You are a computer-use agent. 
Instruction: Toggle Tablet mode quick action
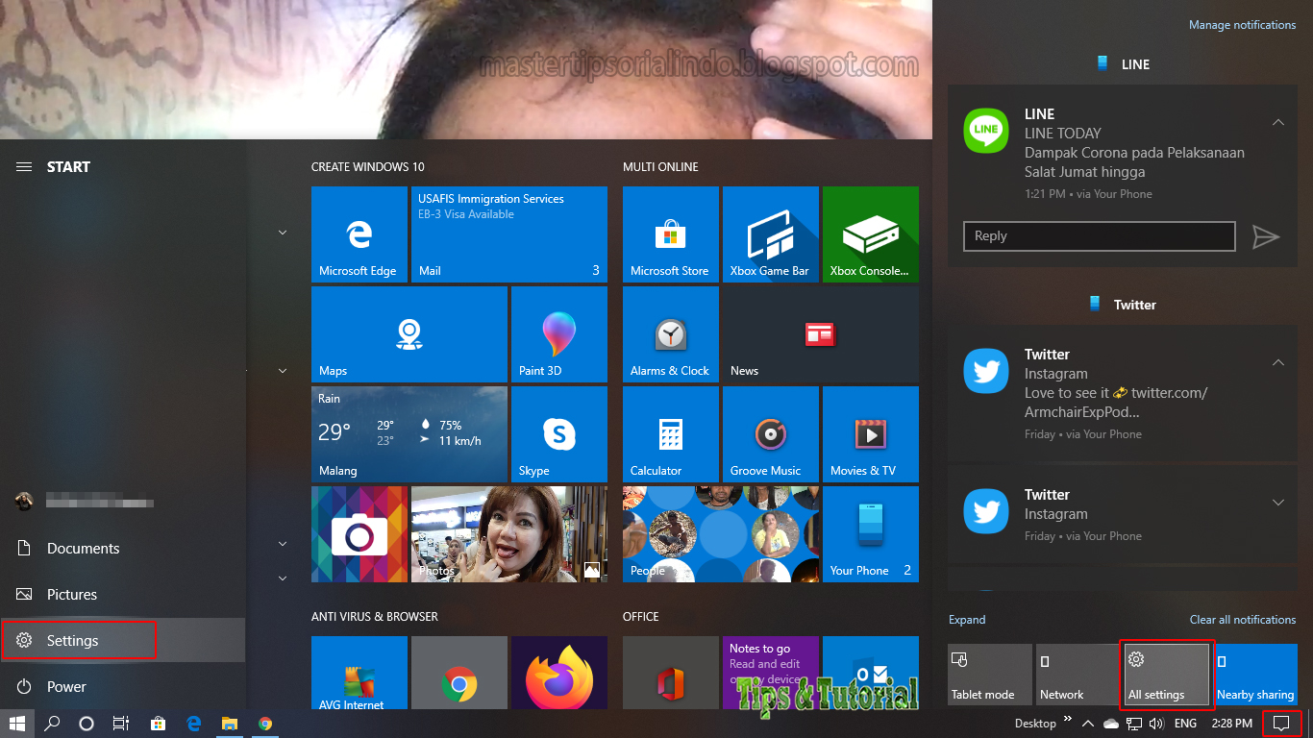pyautogui.click(x=990, y=675)
